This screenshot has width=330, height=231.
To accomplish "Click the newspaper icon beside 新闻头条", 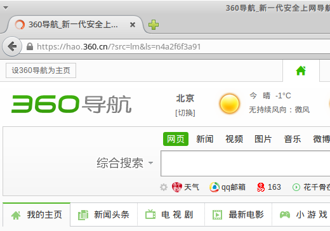I will pyautogui.click(x=83, y=215).
